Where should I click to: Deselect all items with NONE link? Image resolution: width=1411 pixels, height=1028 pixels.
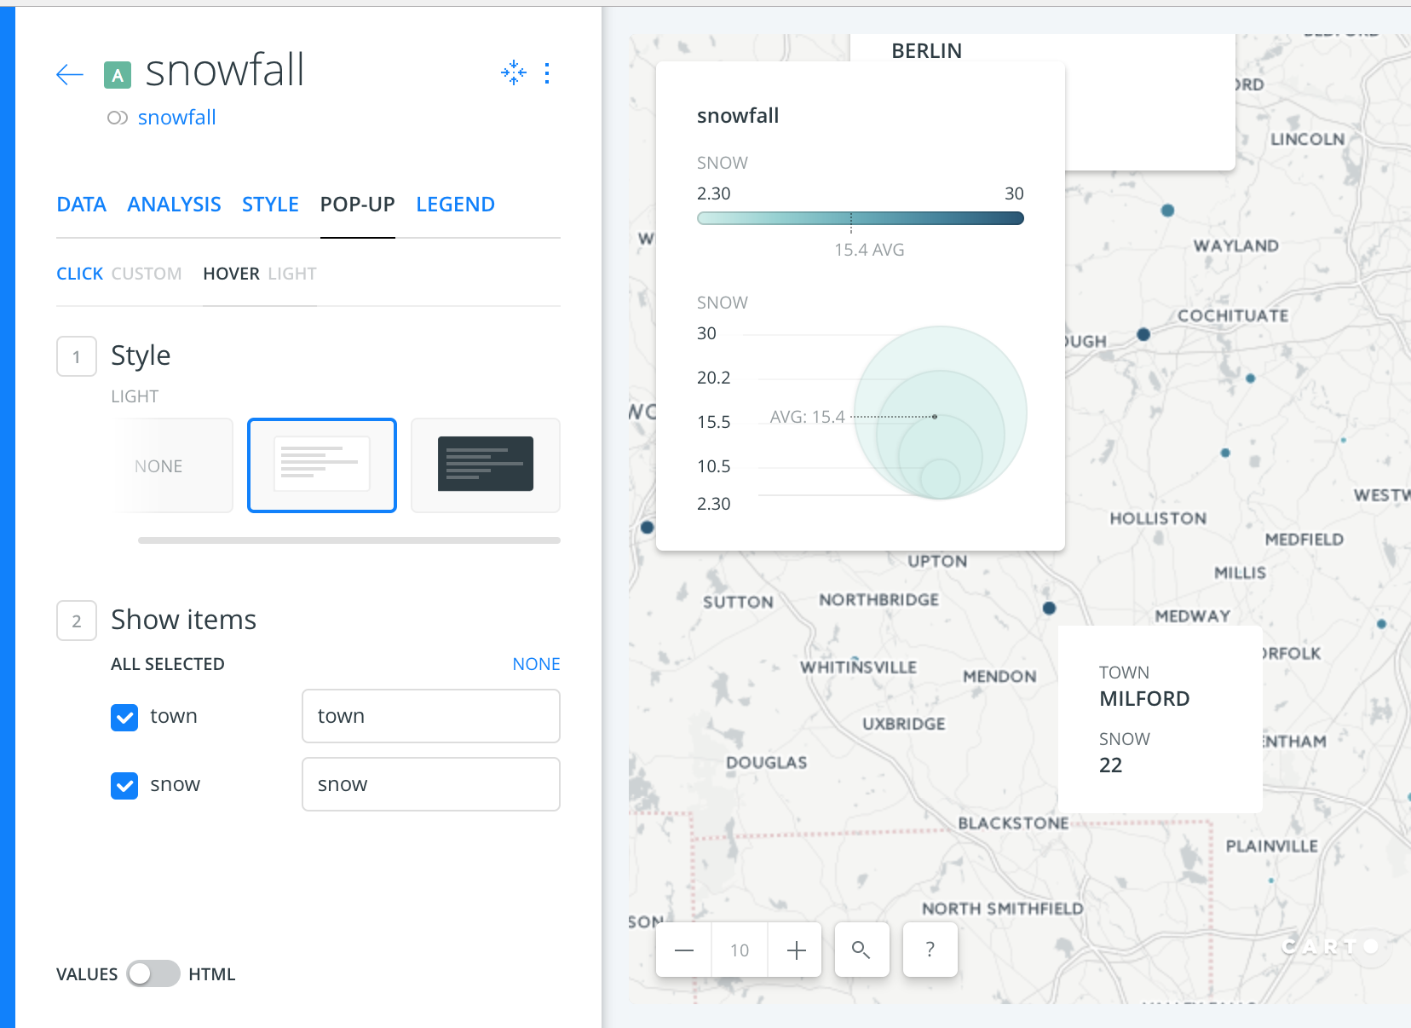point(536,664)
